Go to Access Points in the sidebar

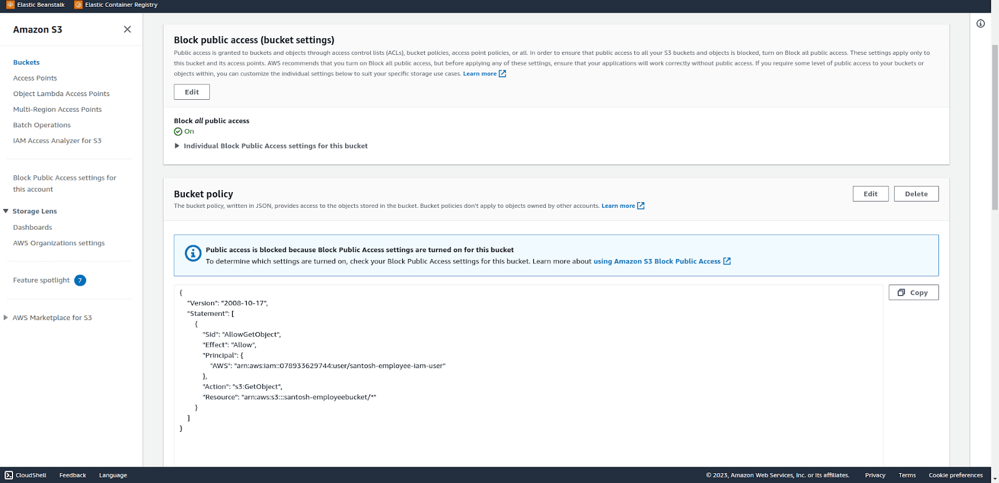pyautogui.click(x=35, y=78)
